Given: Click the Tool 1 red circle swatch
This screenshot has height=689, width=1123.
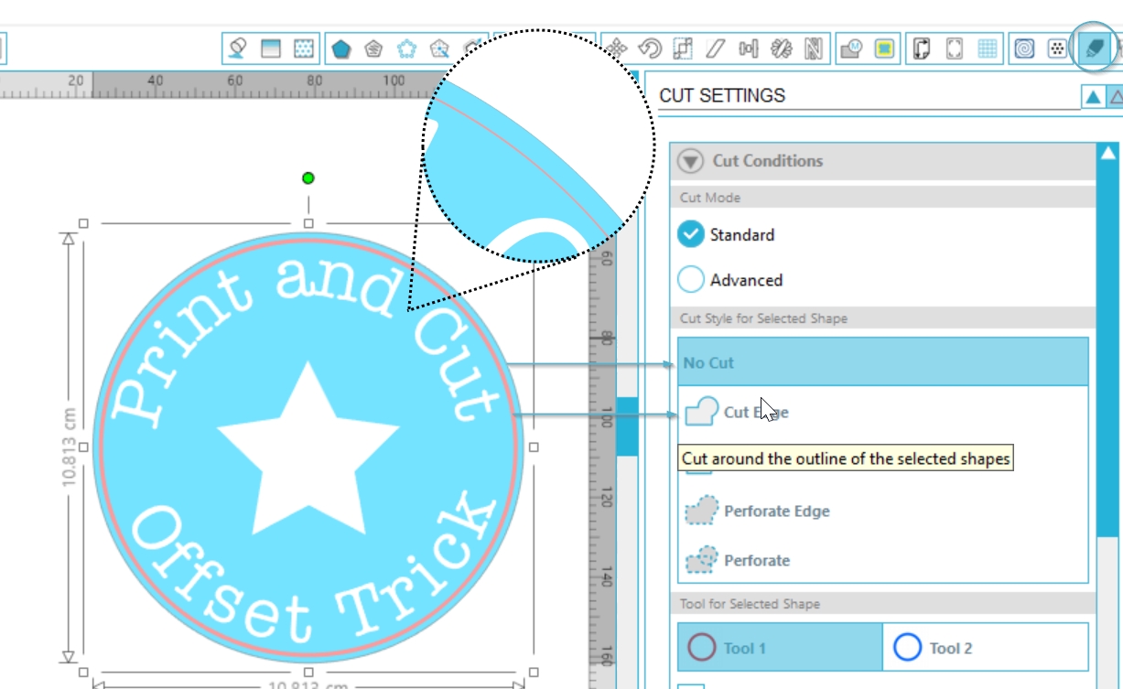Looking at the screenshot, I should click(x=701, y=648).
